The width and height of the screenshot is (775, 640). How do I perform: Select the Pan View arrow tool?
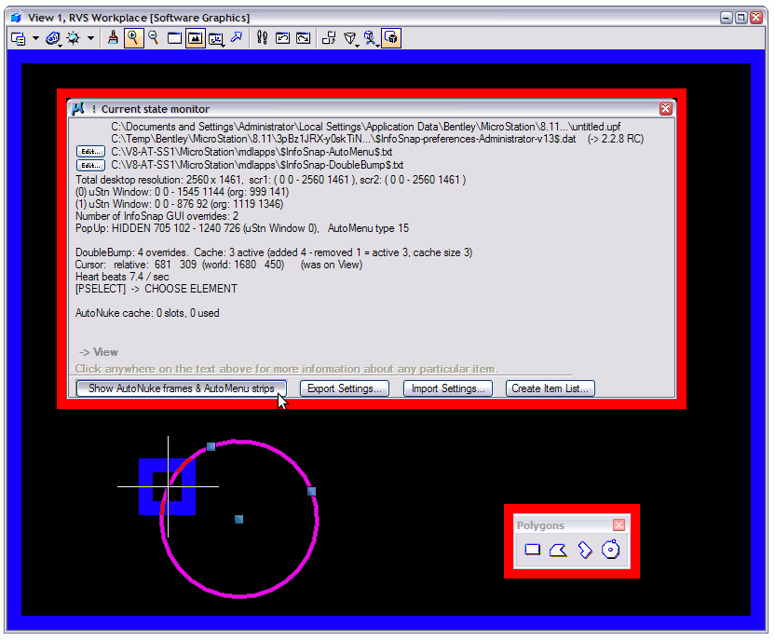(x=237, y=38)
